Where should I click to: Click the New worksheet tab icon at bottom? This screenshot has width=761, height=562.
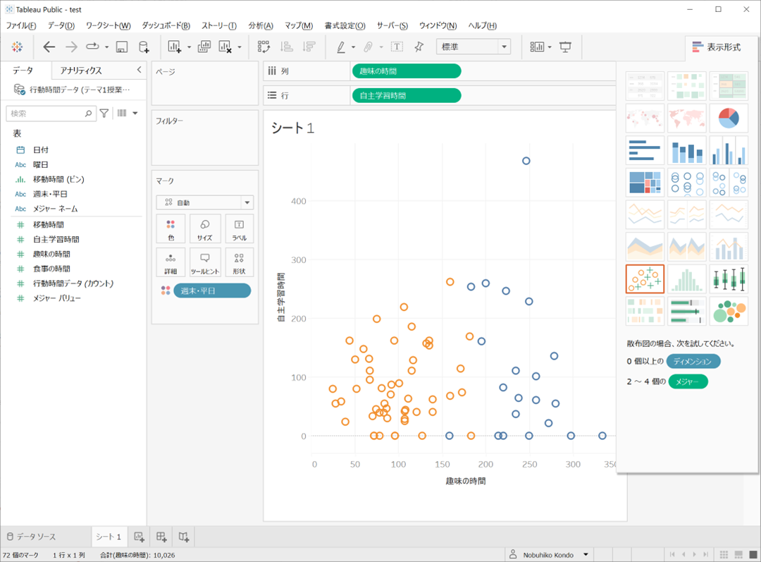point(140,537)
